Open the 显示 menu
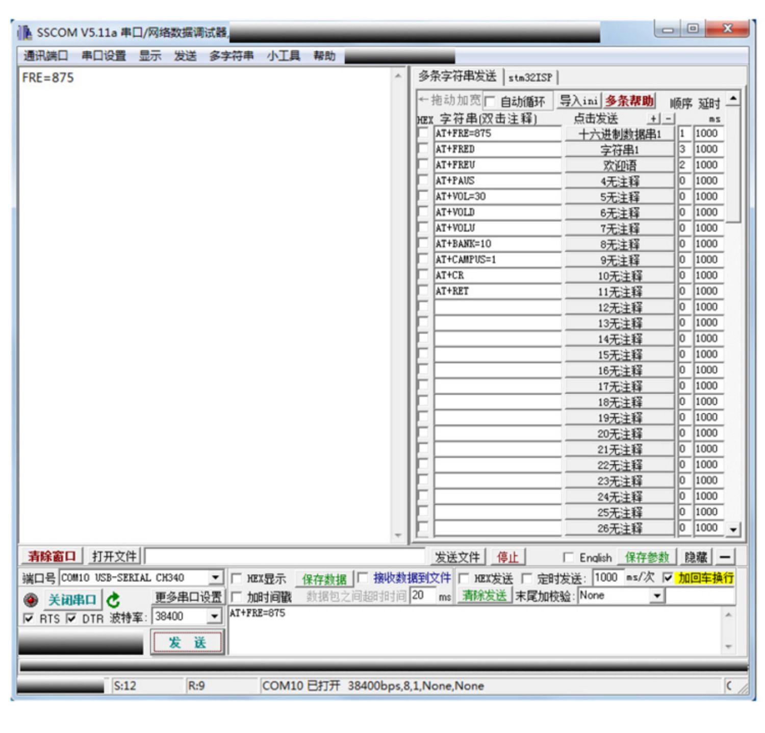Image resolution: width=765 pixels, height=733 pixels. (150, 56)
